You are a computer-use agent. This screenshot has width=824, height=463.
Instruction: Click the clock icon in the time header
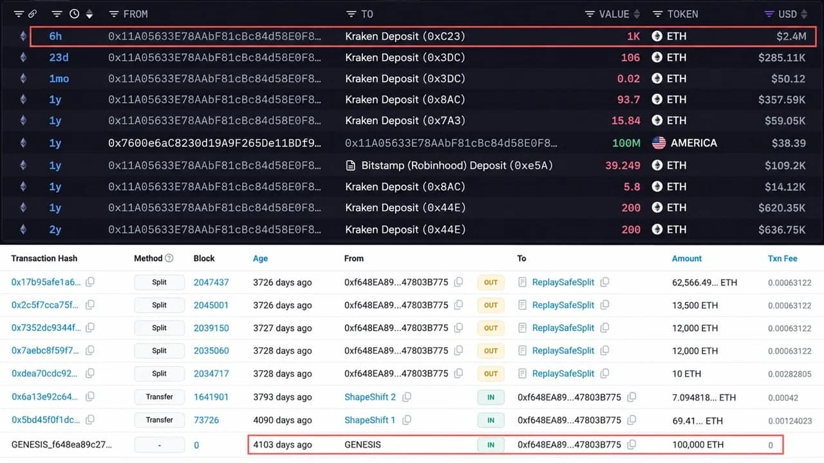coord(75,14)
